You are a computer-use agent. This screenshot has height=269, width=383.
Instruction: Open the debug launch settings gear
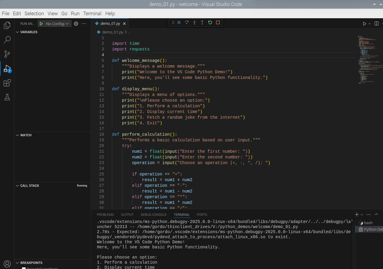click(x=76, y=23)
